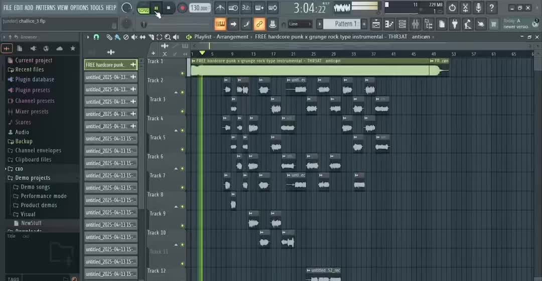Expand Channel presets folder
Screen dimensions: 542x281
[x=35, y=101]
